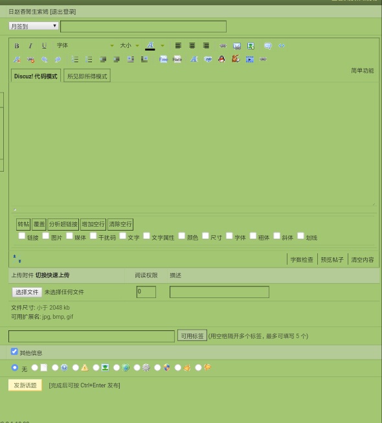Select the warning triangle topic icon radio
Viewport: 382px width, 423px height.
tap(76, 367)
